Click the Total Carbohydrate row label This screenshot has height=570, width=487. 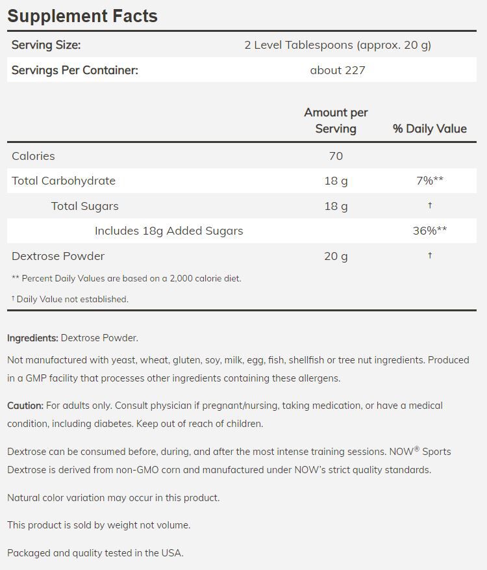64,181
